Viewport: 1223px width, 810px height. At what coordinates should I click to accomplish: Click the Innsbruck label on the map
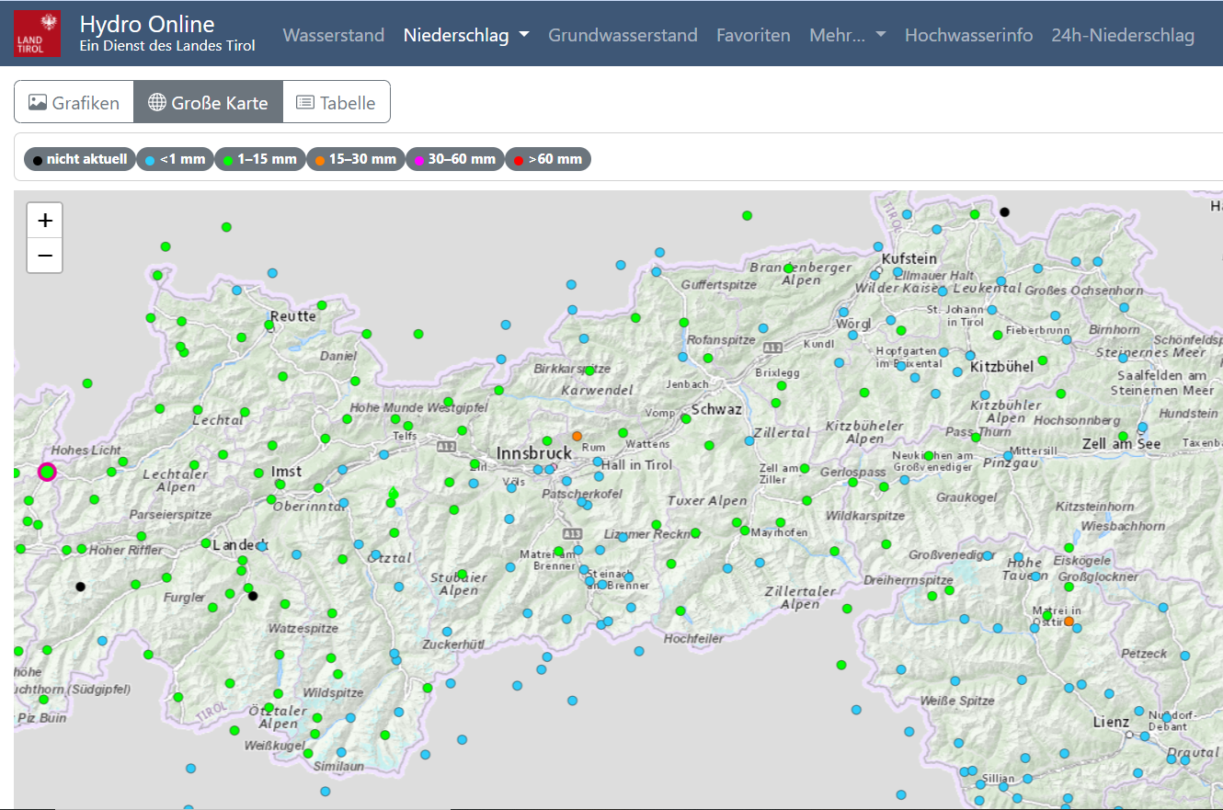click(x=533, y=453)
